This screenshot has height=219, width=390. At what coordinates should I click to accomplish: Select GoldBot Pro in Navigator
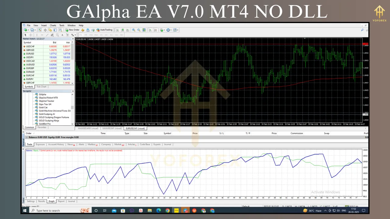point(44,124)
